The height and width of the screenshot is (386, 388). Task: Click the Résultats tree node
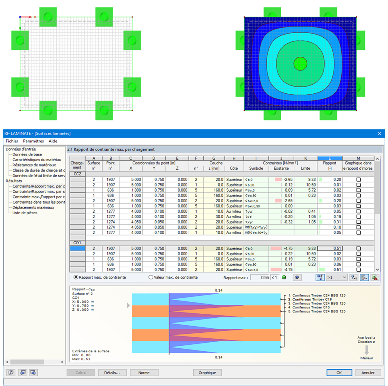coord(13,181)
